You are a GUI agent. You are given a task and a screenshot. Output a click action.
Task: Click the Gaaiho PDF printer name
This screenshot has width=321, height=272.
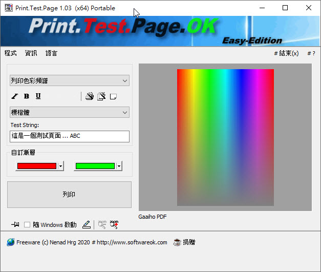tap(153, 217)
